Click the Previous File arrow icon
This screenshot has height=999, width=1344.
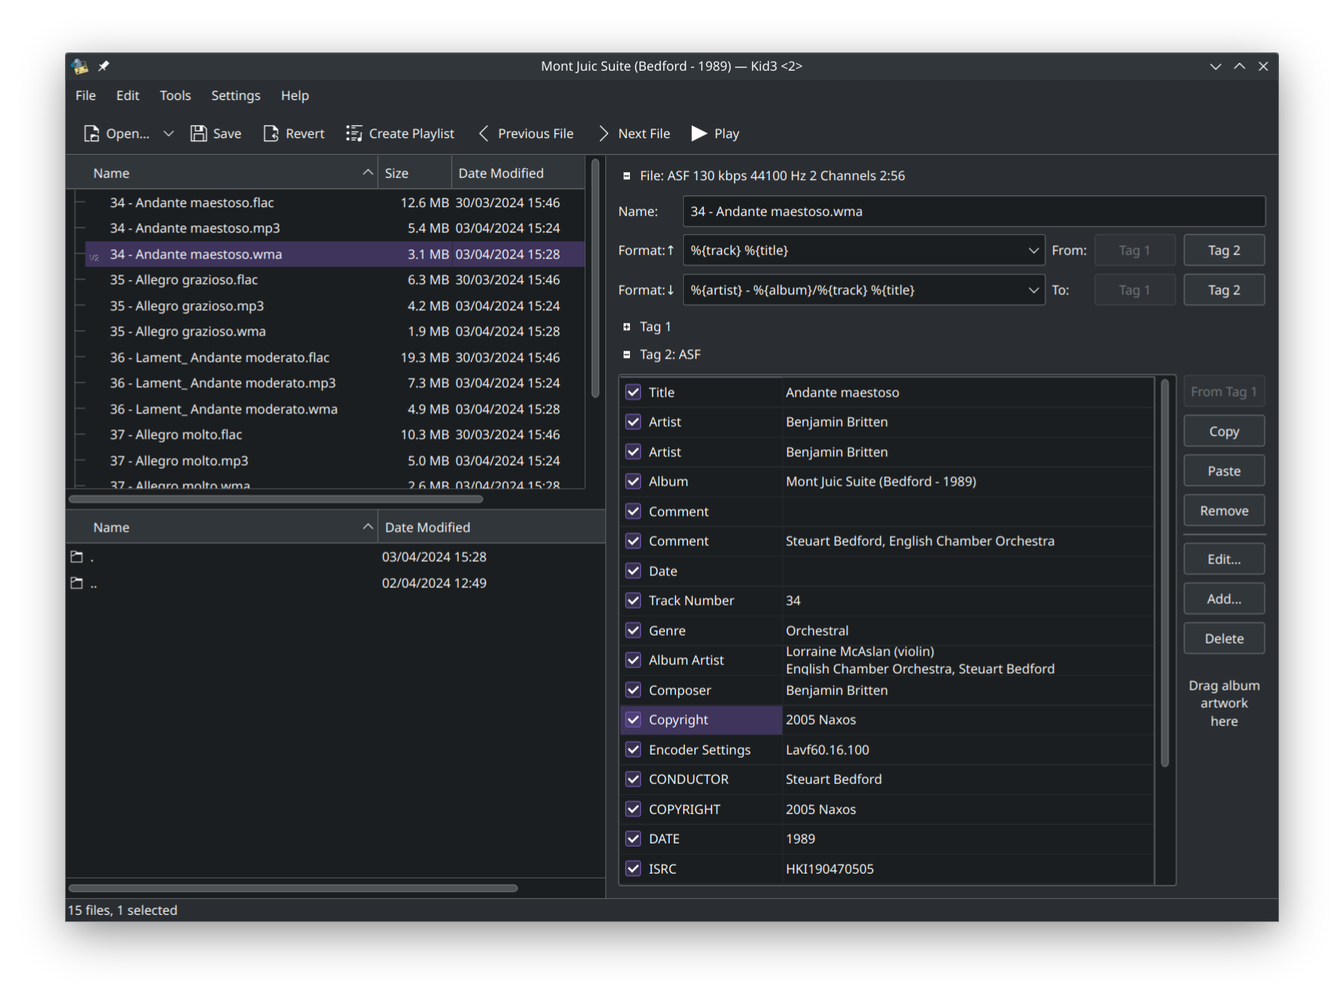482,133
